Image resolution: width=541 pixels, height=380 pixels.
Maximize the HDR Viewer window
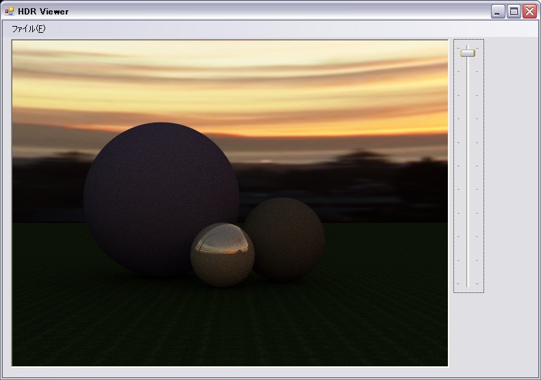[514, 12]
